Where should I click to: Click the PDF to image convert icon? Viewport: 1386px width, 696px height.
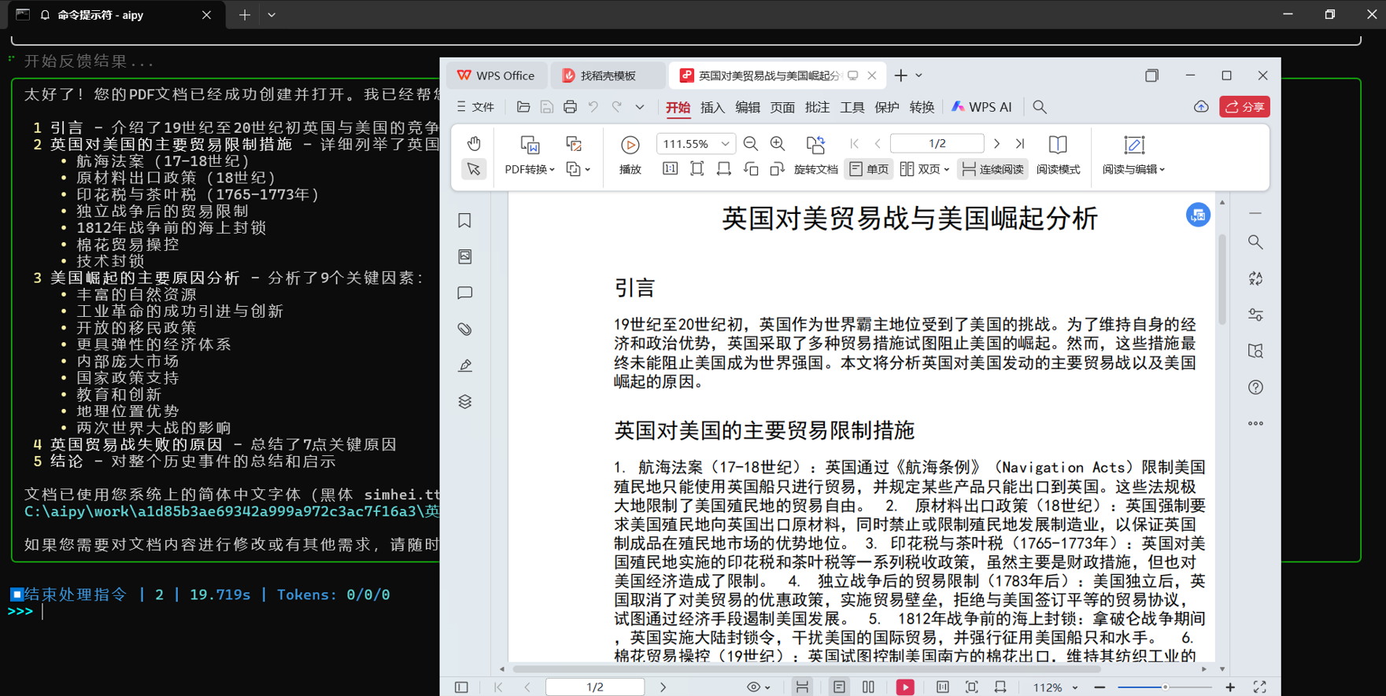(574, 144)
